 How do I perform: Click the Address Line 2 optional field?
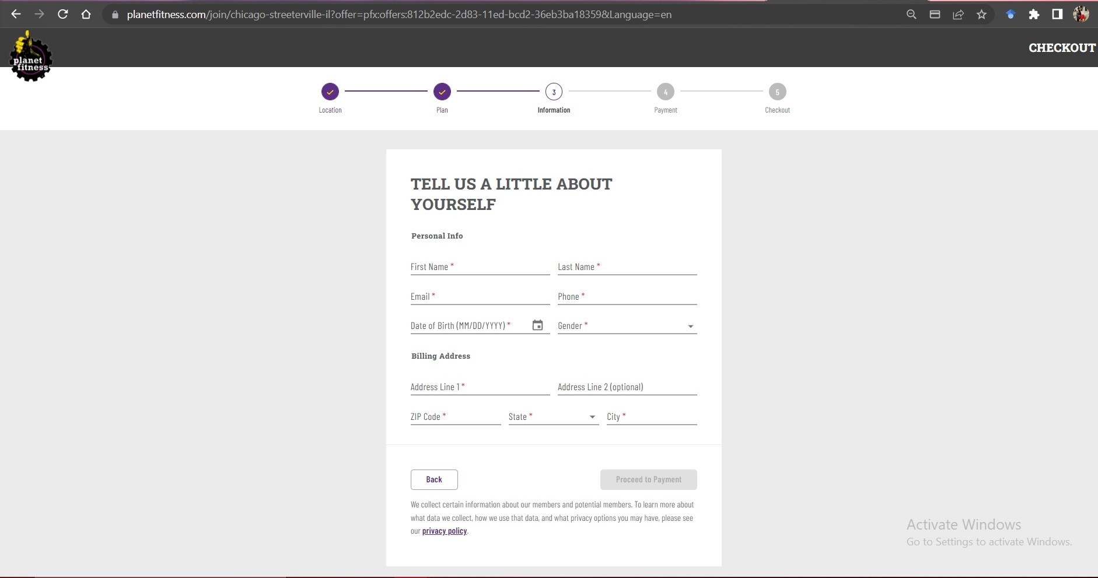click(x=627, y=387)
